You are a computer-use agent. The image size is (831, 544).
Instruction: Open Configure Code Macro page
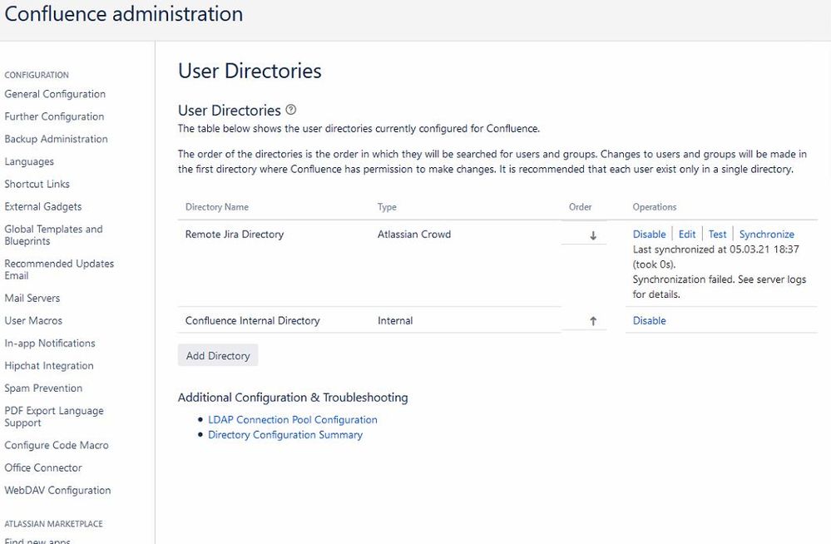(57, 445)
